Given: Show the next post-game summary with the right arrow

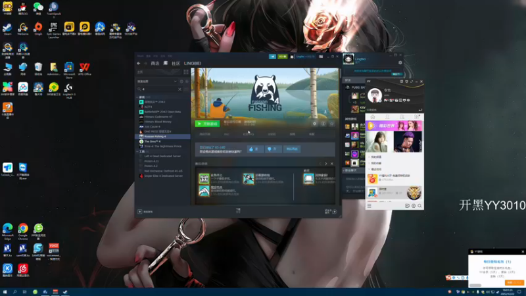Looking at the screenshot, I should pyautogui.click(x=325, y=164).
